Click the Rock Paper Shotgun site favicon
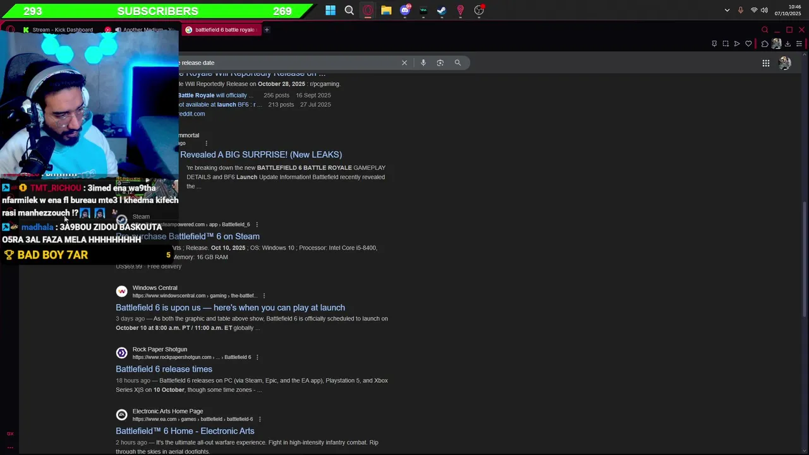This screenshot has width=809, height=455. click(121, 353)
